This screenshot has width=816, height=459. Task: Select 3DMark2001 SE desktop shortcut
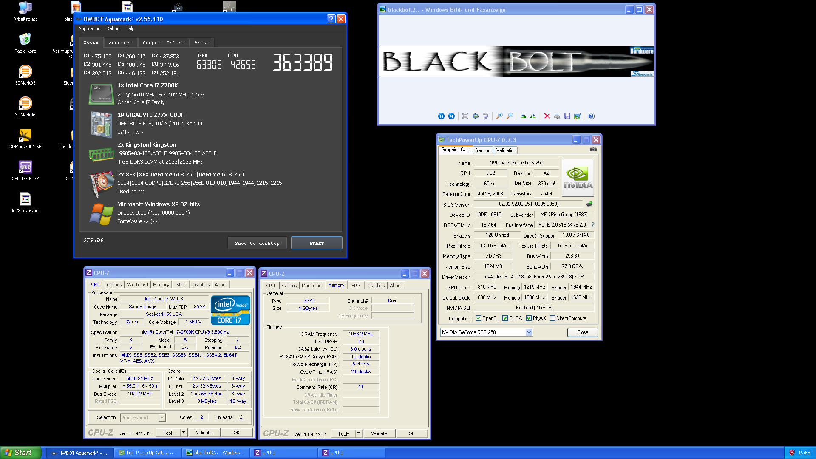(25, 139)
